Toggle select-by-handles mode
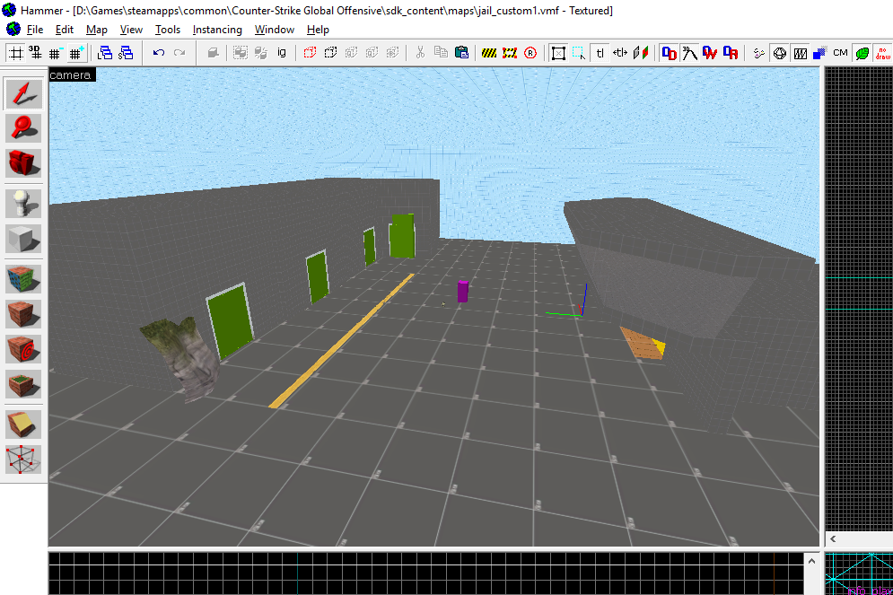The width and height of the screenshot is (893, 595). pyautogui.click(x=559, y=53)
